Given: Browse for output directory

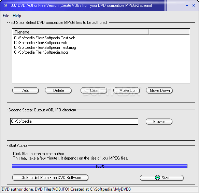Looking at the screenshot, I should click(159, 122).
